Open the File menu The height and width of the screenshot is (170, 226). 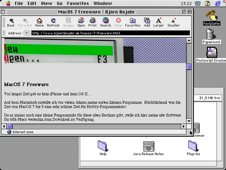pyautogui.click(x=19, y=3)
